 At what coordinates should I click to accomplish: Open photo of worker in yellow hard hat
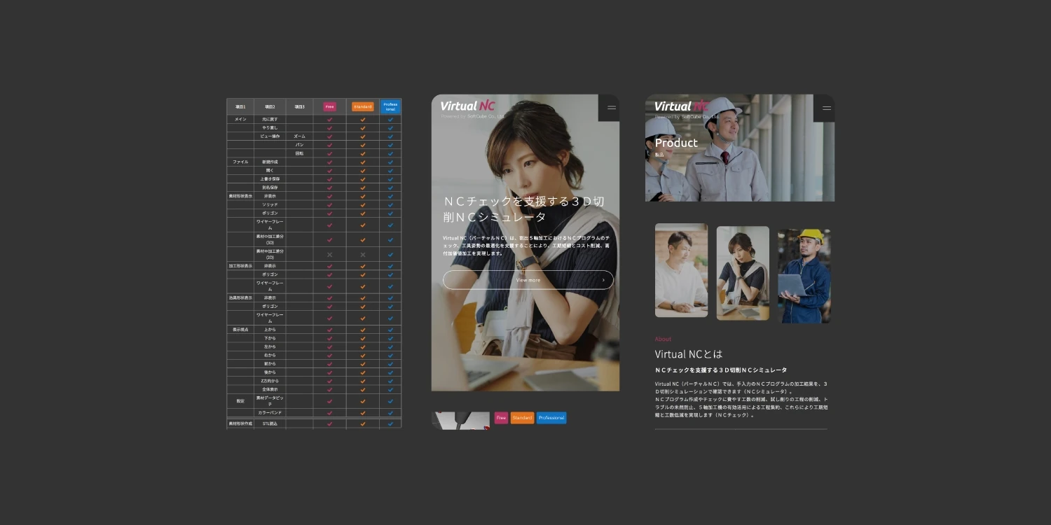[x=804, y=275]
